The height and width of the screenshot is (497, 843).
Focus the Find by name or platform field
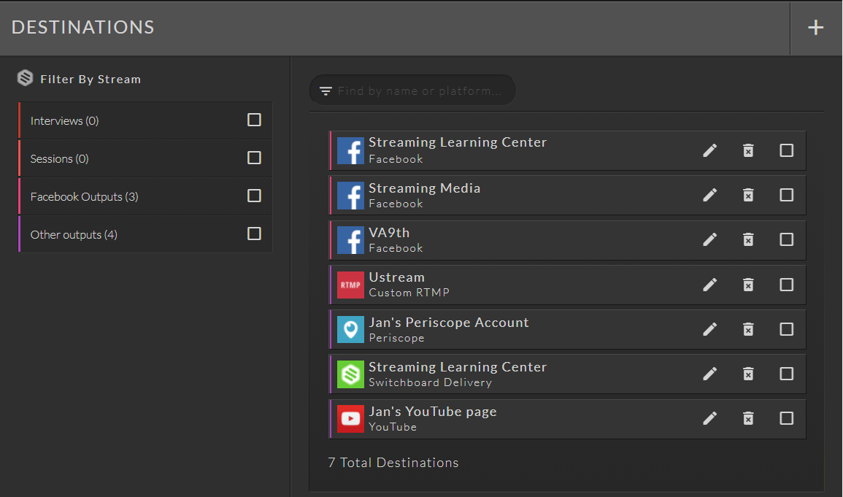(x=413, y=90)
